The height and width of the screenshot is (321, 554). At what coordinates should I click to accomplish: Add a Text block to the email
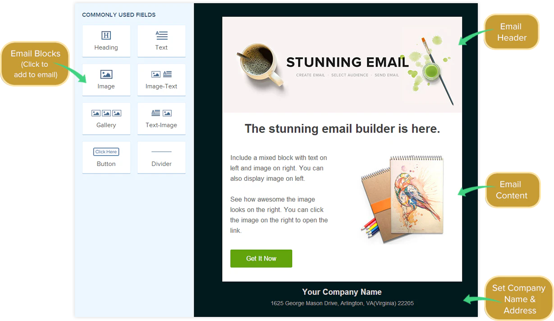tap(161, 41)
